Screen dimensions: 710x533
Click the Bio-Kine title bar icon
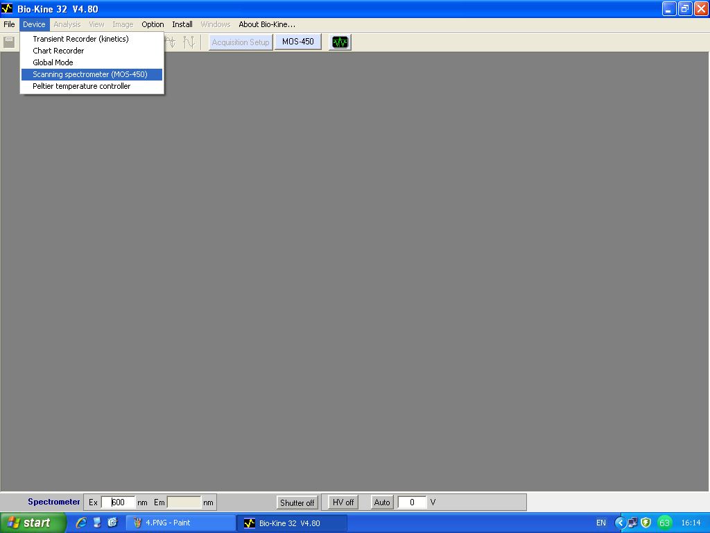pos(8,8)
